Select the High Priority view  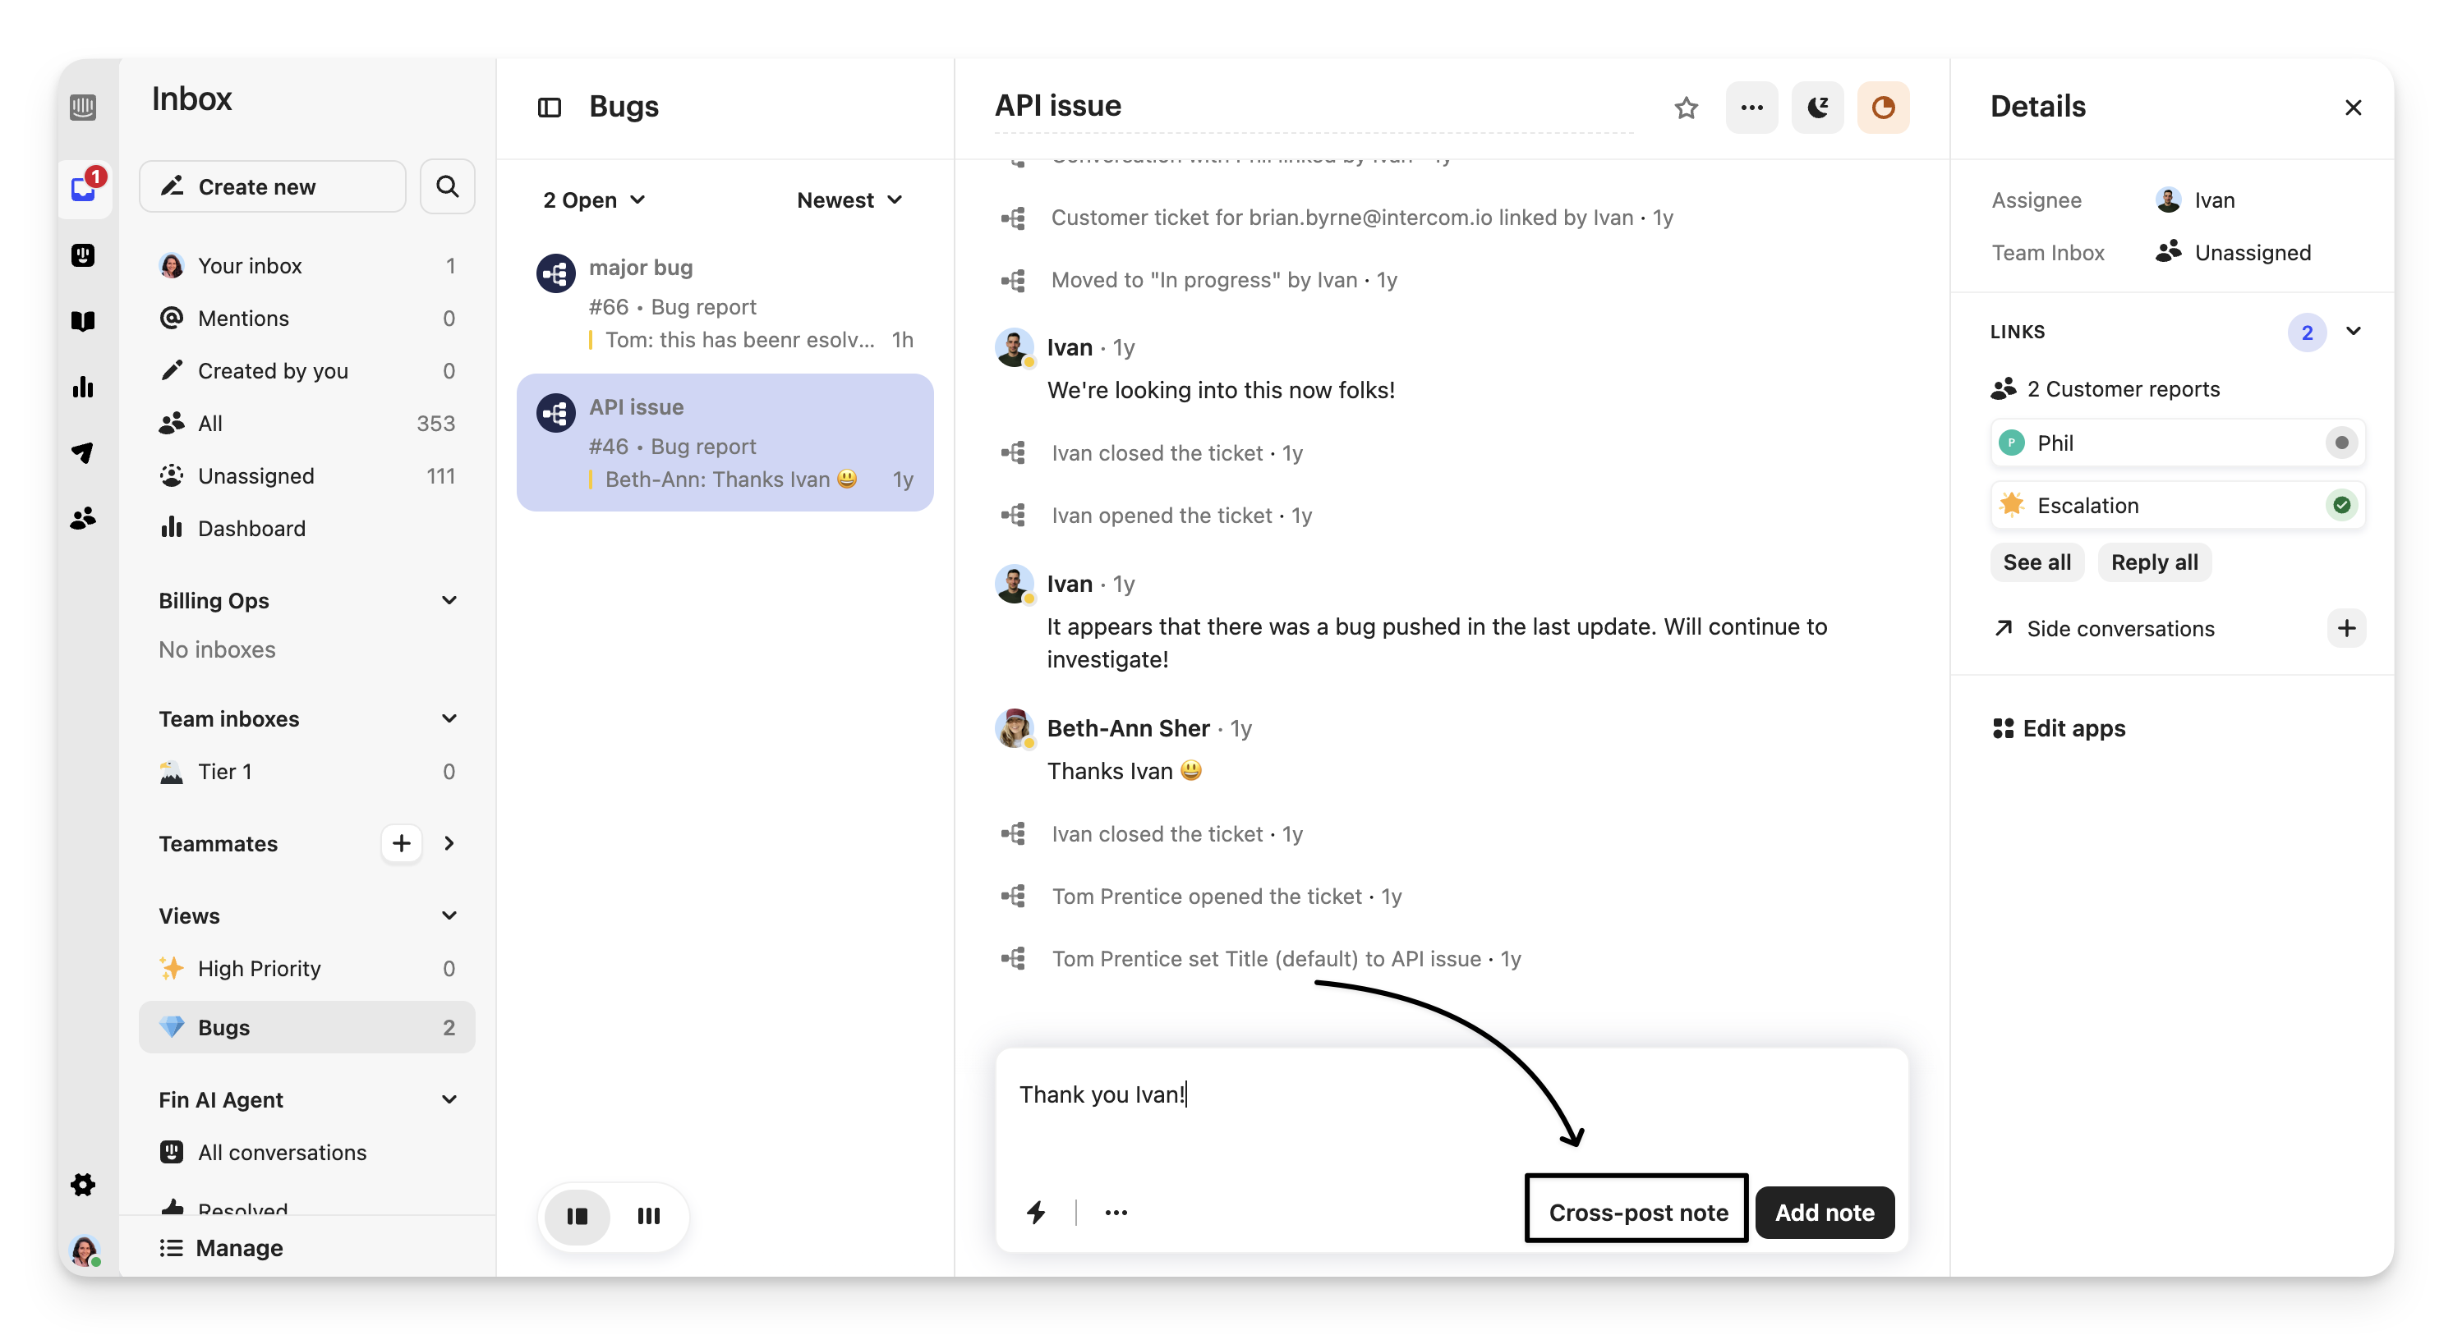tap(306, 968)
